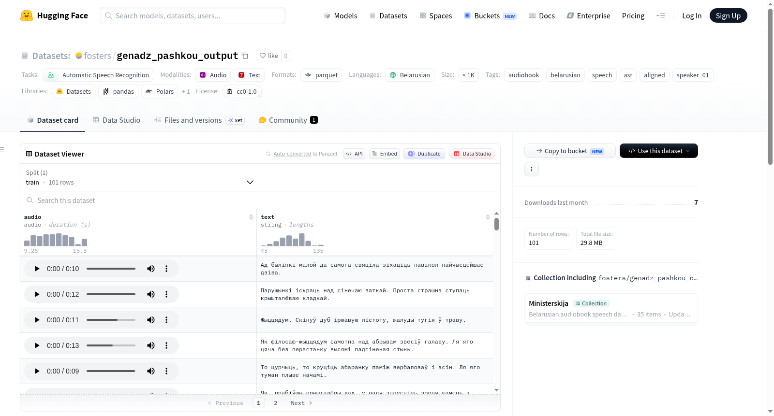
Task: Mute the 0:10 audio clip
Action: [151, 269]
